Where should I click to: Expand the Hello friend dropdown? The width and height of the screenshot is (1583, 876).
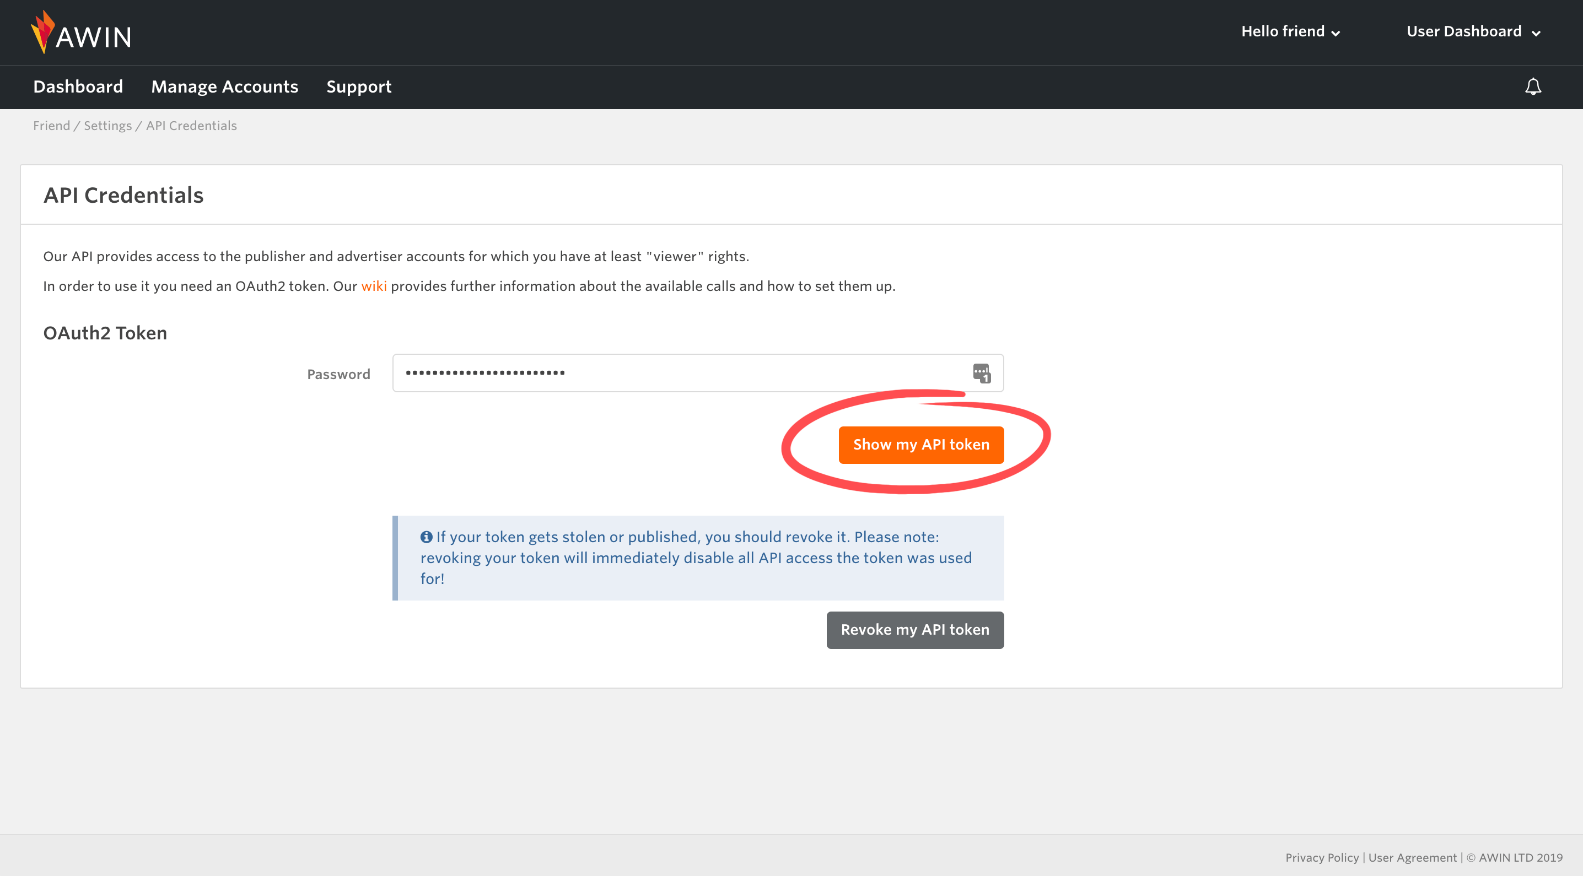(1290, 31)
